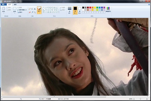Select the Eraser tool

tap(30, 12)
